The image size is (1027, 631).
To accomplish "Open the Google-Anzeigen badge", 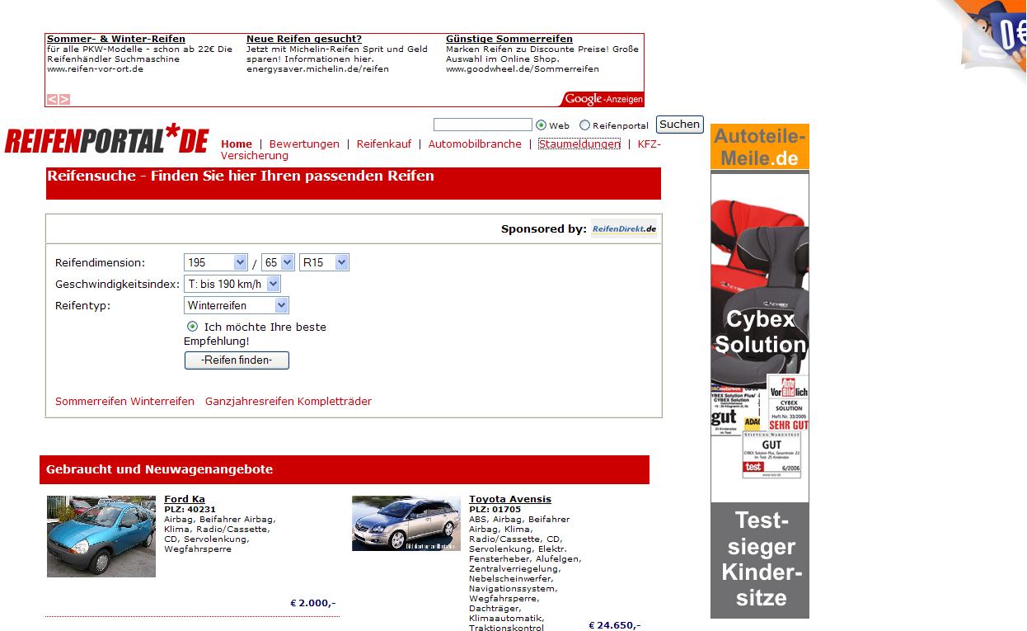I will pos(603,99).
